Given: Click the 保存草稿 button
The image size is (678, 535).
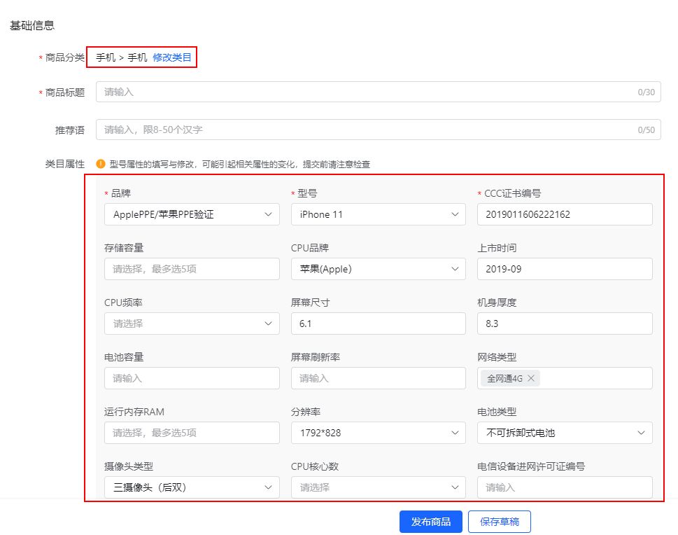Looking at the screenshot, I should (499, 522).
